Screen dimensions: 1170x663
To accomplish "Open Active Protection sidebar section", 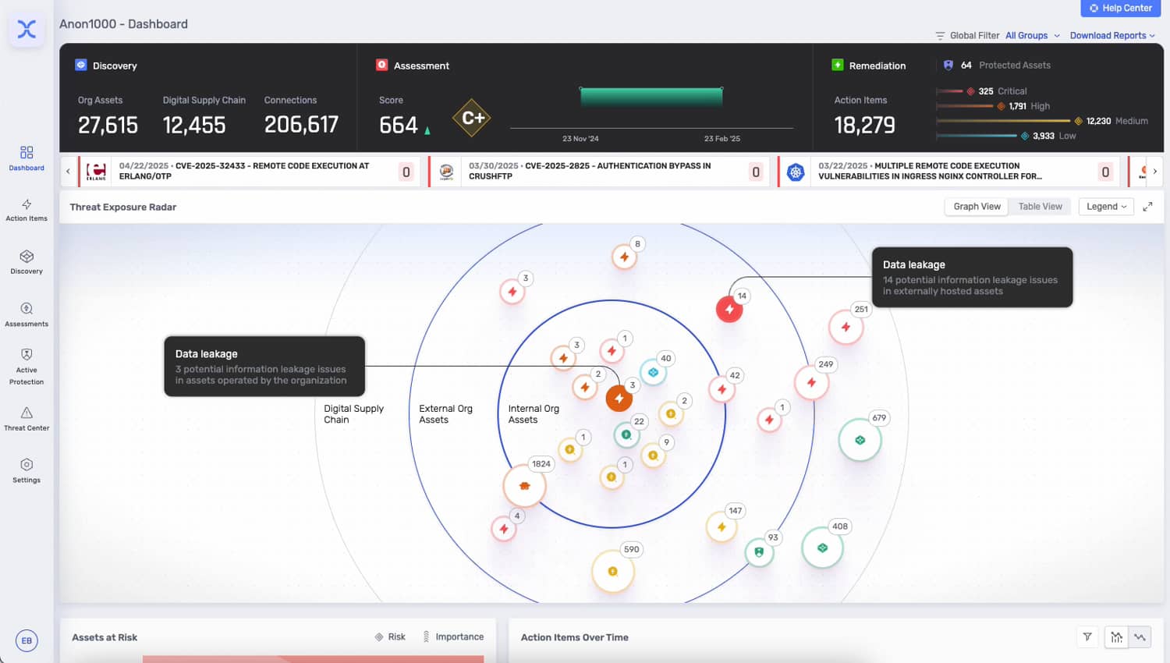I will pos(27,367).
